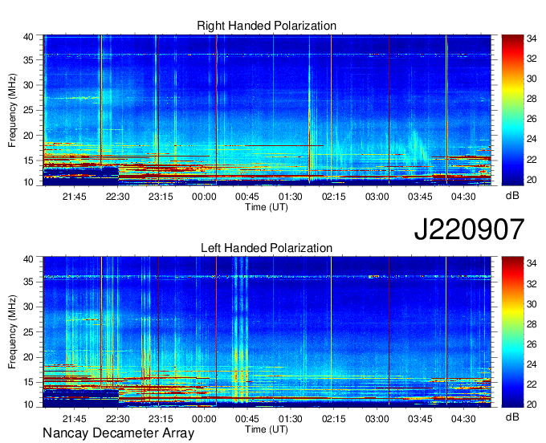Click 'Time (UT)' label under Right Handed plot
The height and width of the screenshot is (443, 546).
click(x=267, y=207)
